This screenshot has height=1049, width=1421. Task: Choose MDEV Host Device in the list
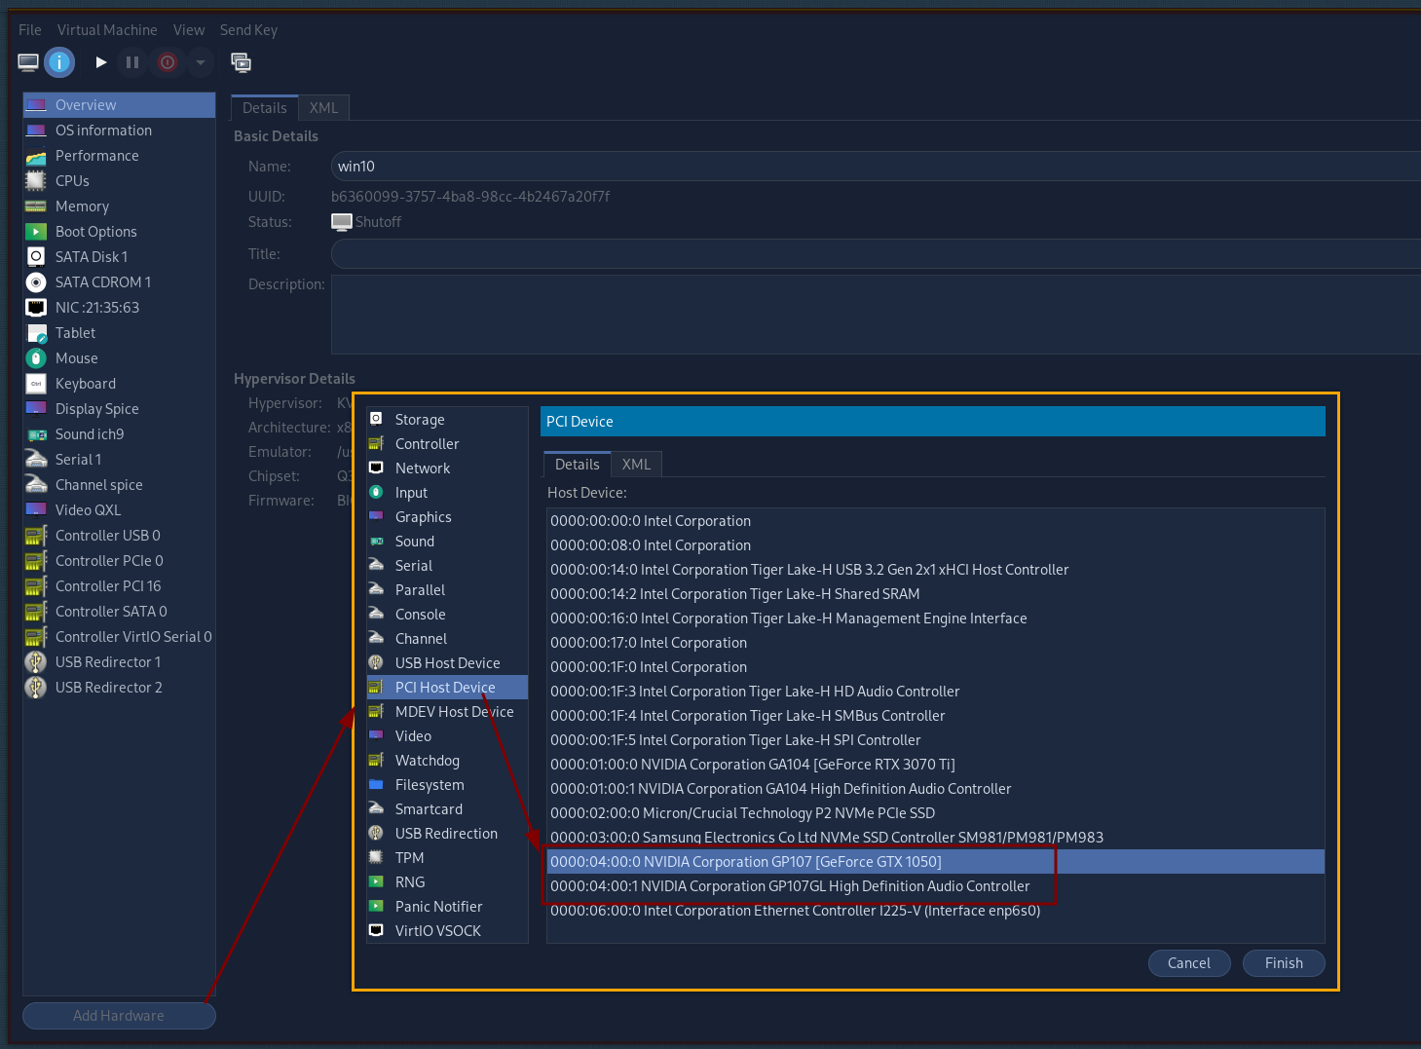tap(447, 712)
